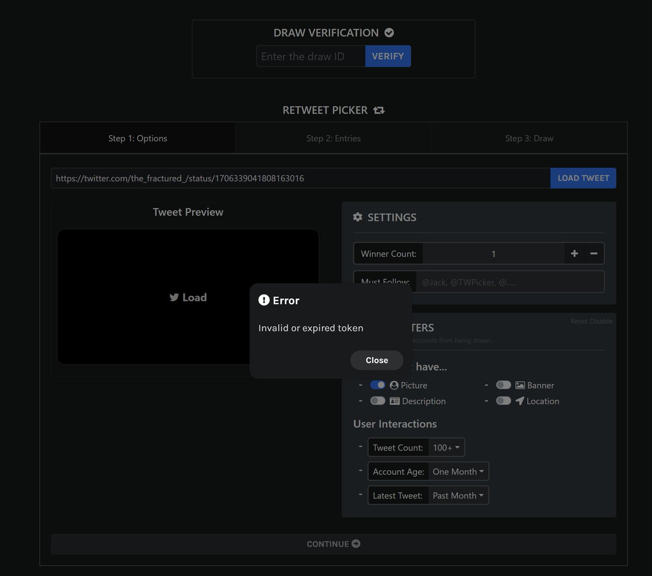This screenshot has height=576, width=652.
Task: Click the Reset link in filters panel
Action: 579,321
